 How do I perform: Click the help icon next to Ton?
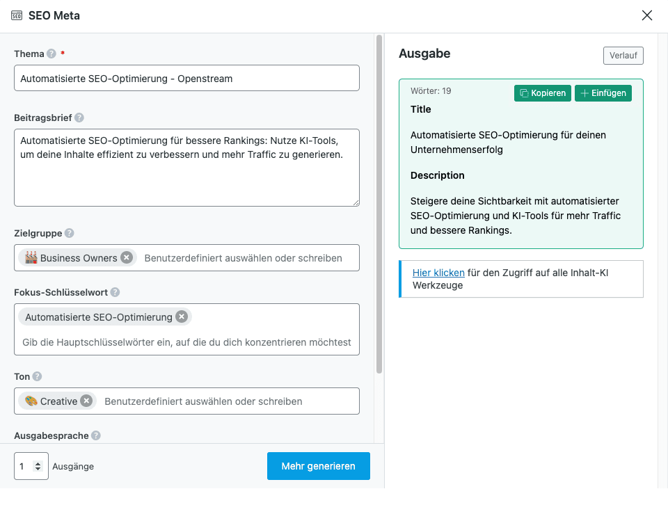[38, 376]
